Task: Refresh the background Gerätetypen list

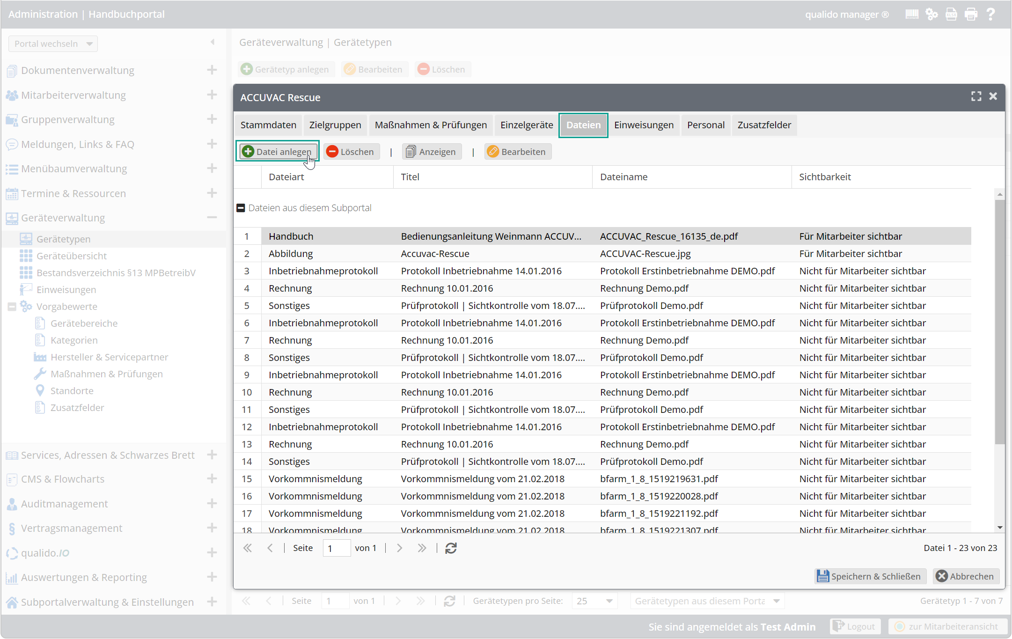Action: point(449,601)
